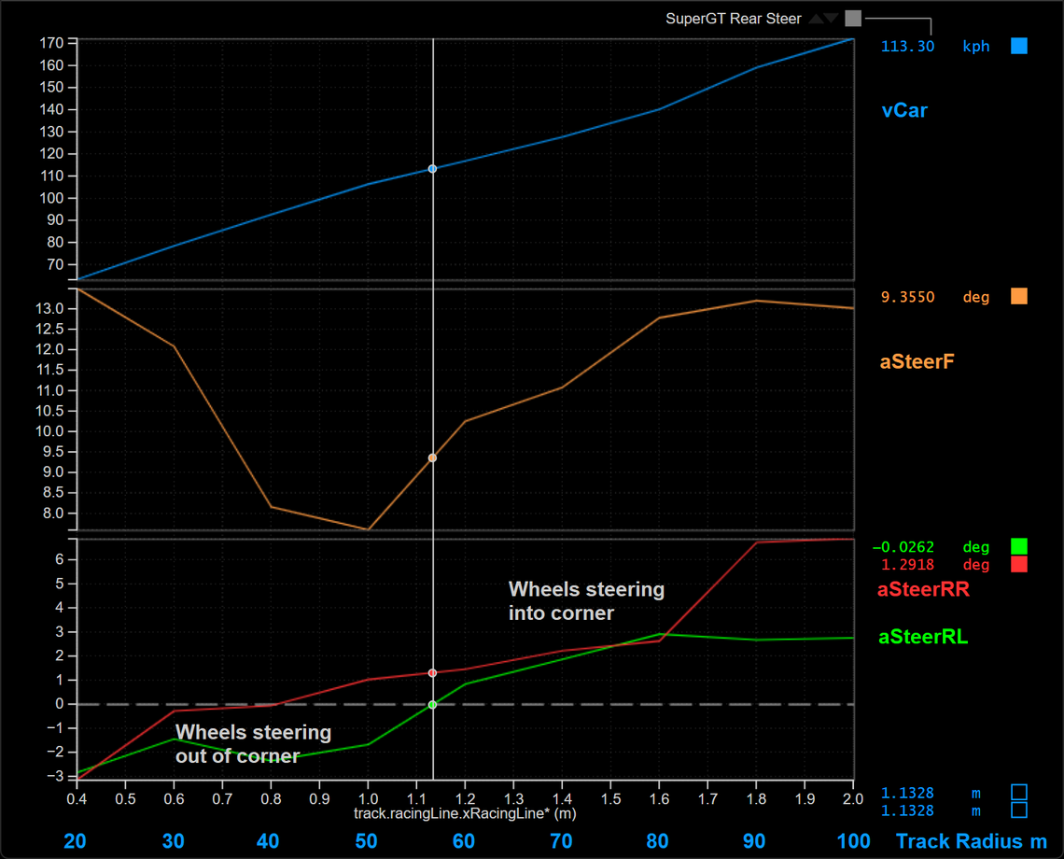1064x859 pixels.
Task: Click the cursor point on the aSteerF curve
Action: click(432, 458)
